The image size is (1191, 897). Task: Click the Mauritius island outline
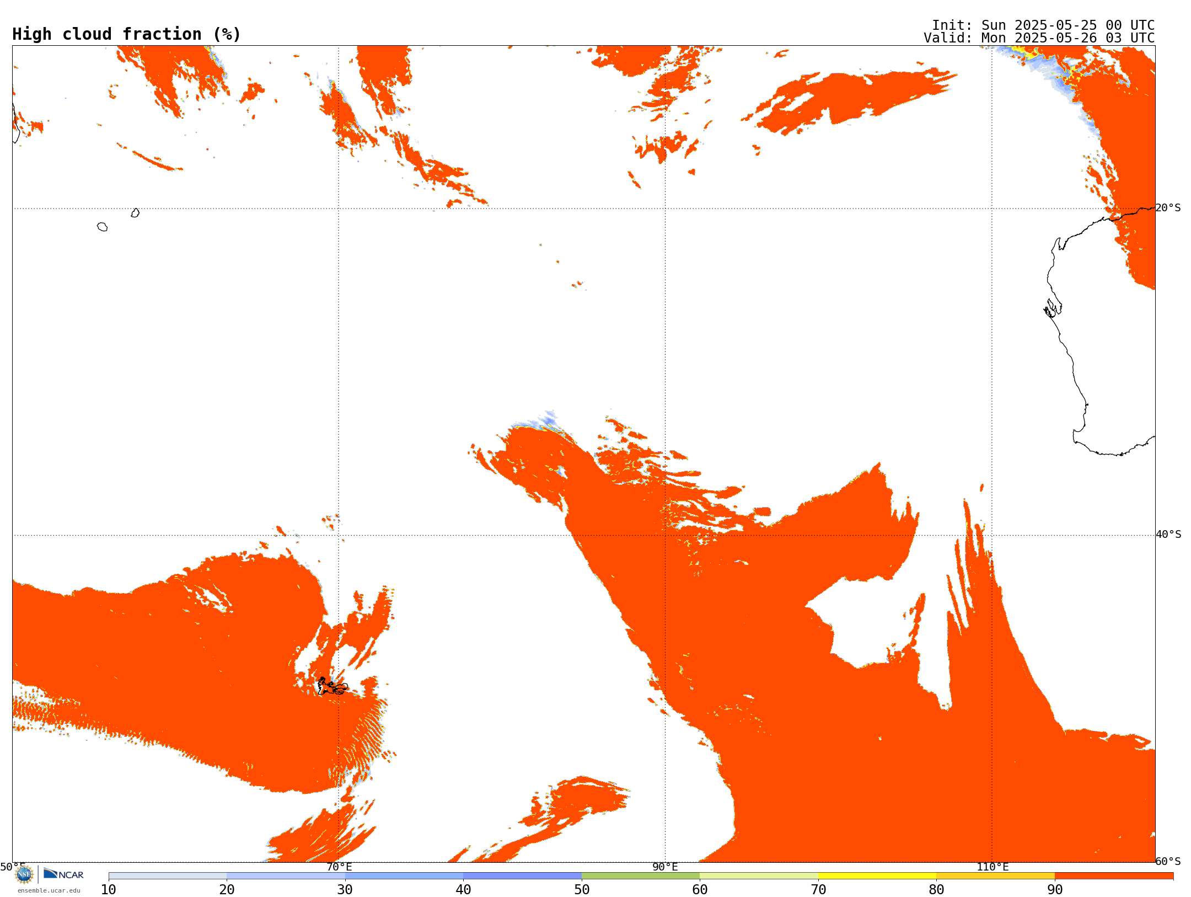click(135, 213)
